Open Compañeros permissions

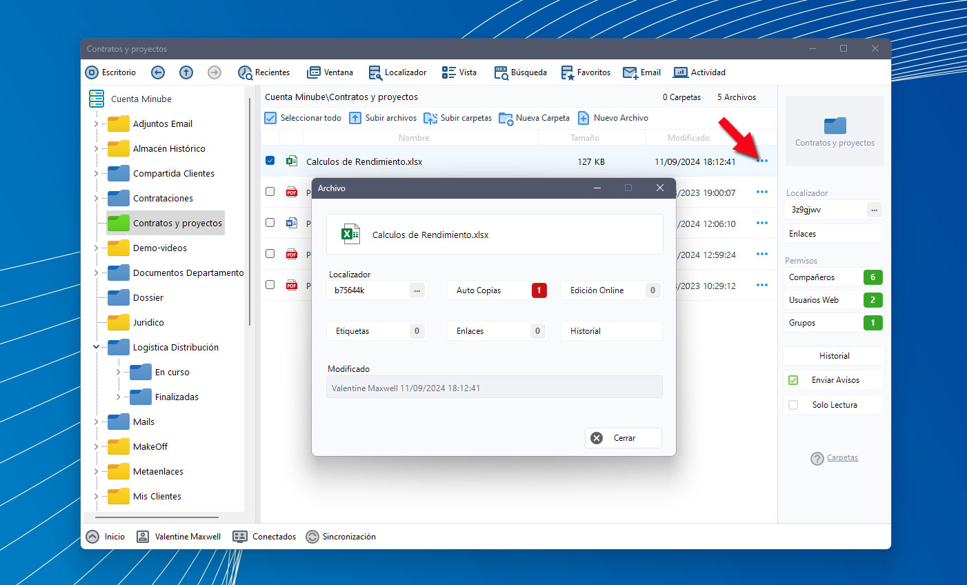click(x=834, y=277)
